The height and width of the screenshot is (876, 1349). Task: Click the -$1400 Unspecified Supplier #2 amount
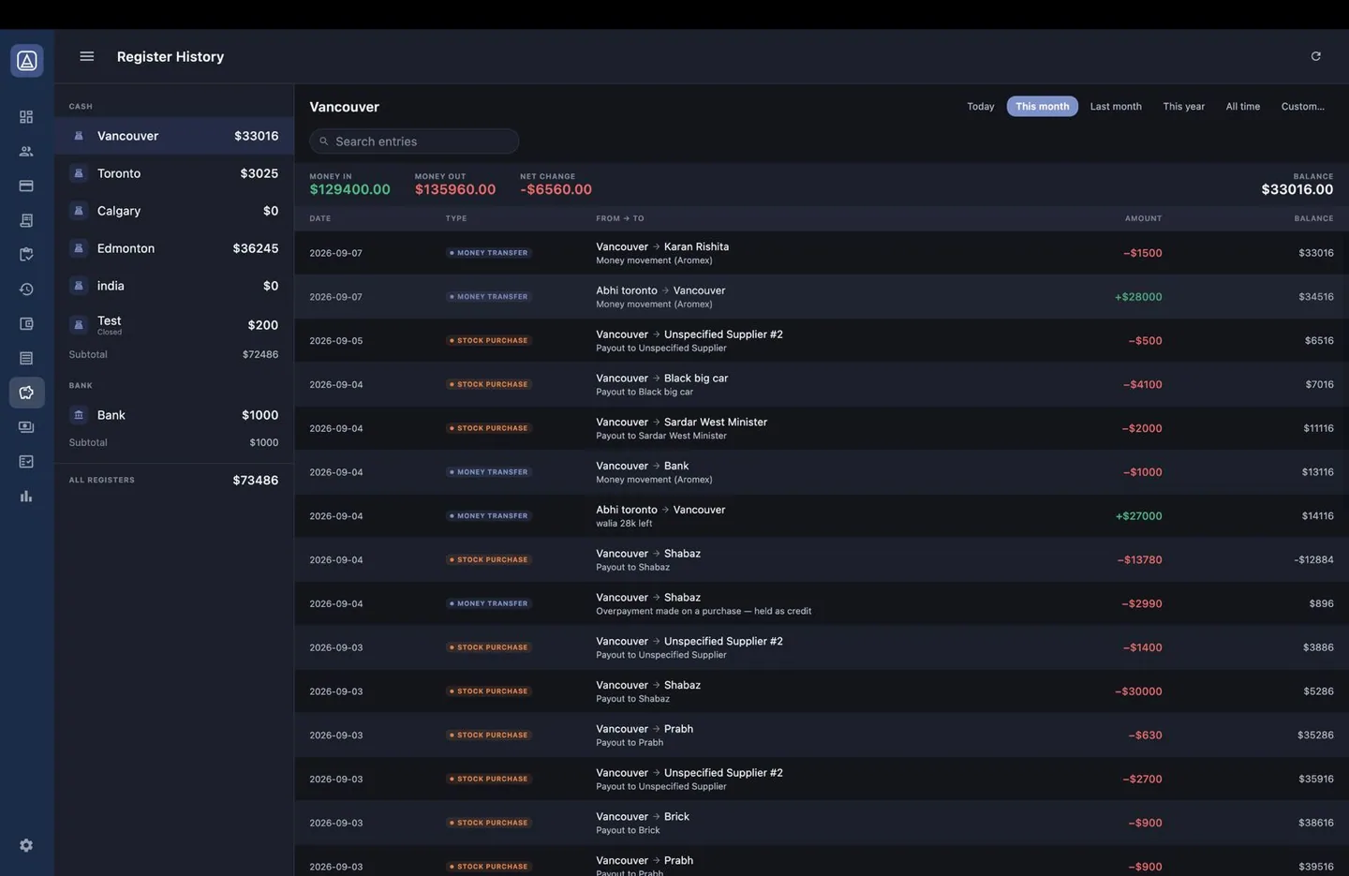[x=1142, y=647]
